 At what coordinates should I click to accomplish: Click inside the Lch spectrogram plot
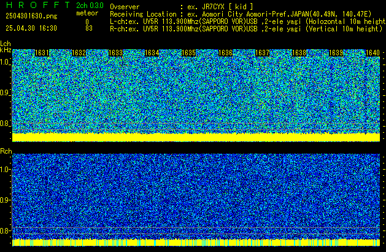coord(196,95)
